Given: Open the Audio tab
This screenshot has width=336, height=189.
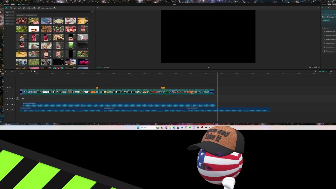Looking at the screenshot, I should [x=11, y=8].
